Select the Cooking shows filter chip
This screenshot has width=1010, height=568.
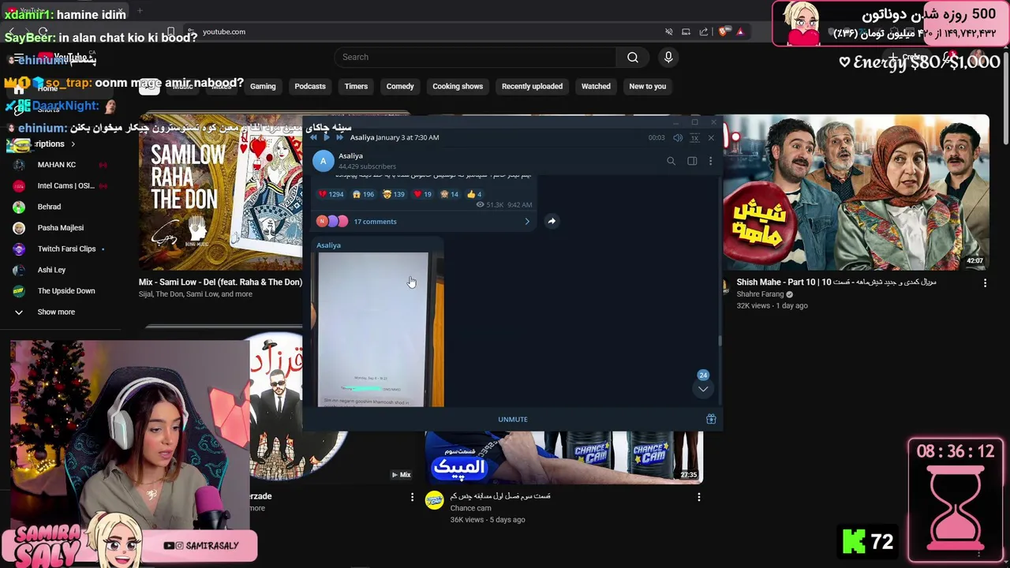(458, 86)
